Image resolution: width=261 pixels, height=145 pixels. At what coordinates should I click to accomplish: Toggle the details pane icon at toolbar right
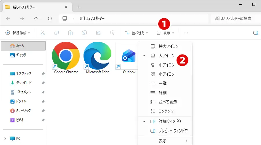tap(256, 33)
